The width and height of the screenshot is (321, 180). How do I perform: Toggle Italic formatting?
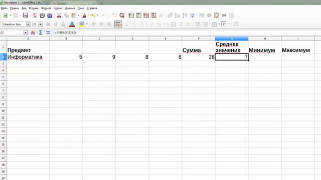coord(56,24)
